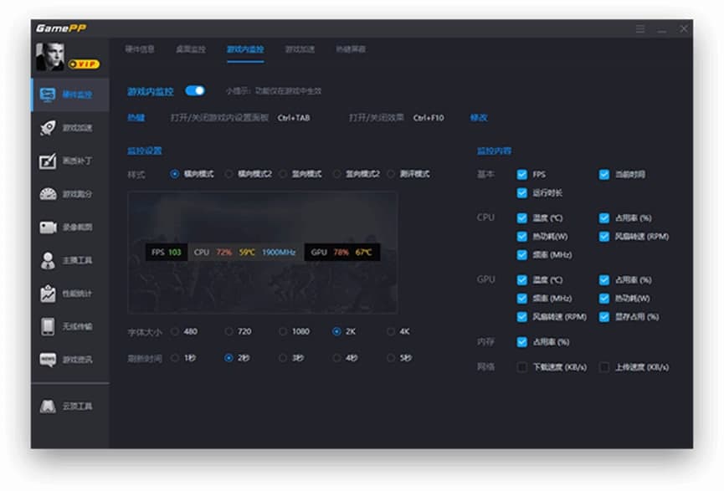
Task: Open the picture-with-brush patch sidebar icon
Action: (48, 161)
